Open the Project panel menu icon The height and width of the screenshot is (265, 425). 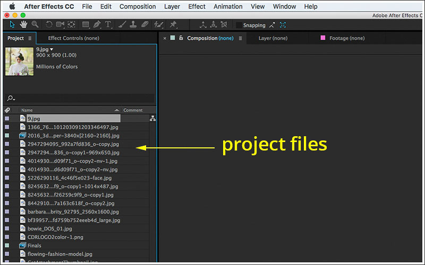tap(30, 38)
